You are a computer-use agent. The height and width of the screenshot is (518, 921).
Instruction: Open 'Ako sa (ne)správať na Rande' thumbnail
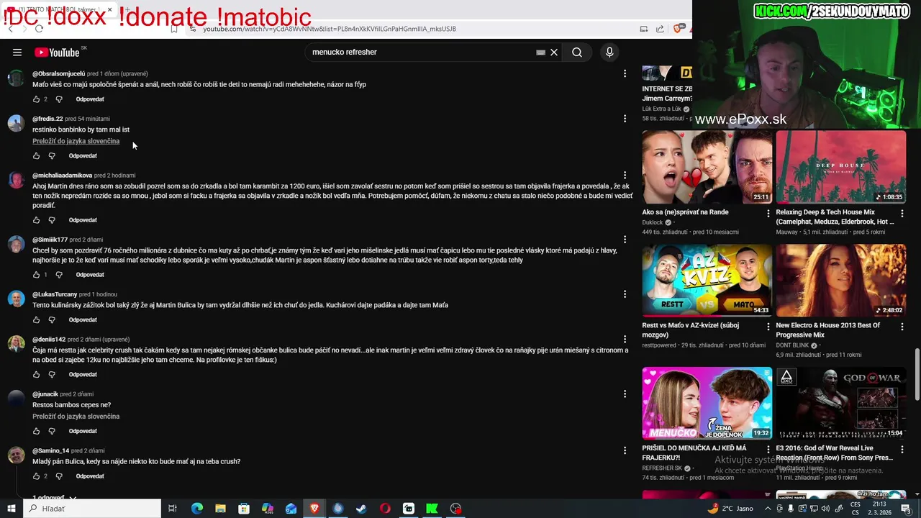707,167
